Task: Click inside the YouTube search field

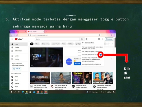Action: pos(57,39)
